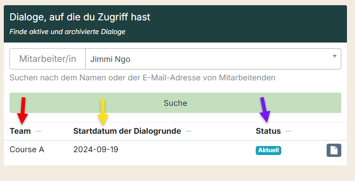Click the Mitarbeiter/in field label
This screenshot has height=181, width=355.
[x=48, y=59]
